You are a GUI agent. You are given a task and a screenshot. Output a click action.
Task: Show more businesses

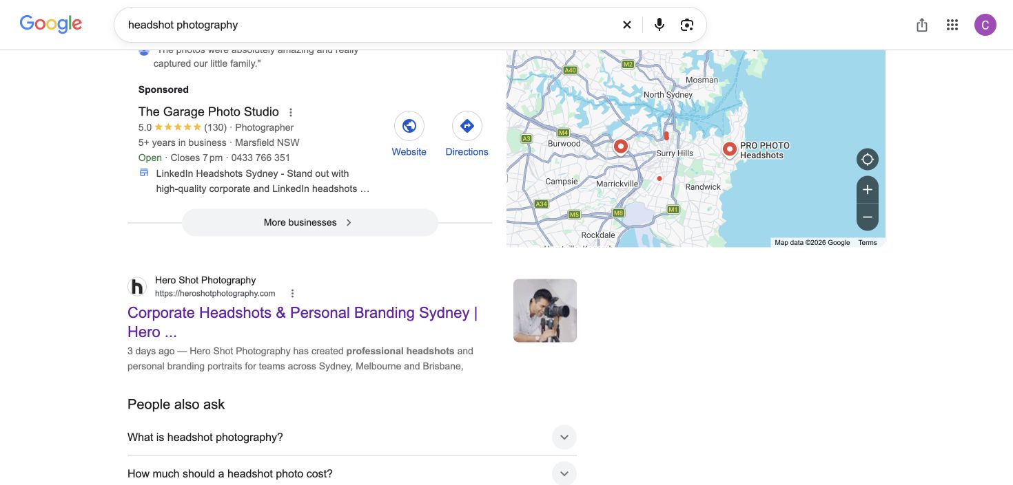[x=310, y=222]
